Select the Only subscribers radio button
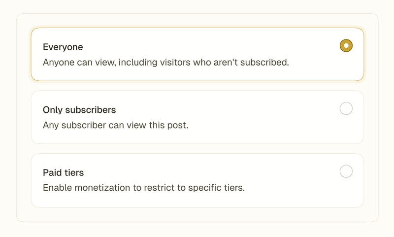Screen dimensions: 394x237 [x=346, y=108]
